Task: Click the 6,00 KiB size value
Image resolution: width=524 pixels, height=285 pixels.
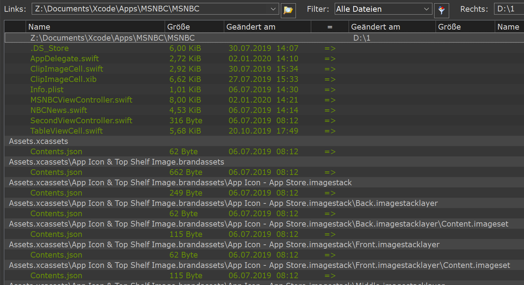Action: point(185,48)
